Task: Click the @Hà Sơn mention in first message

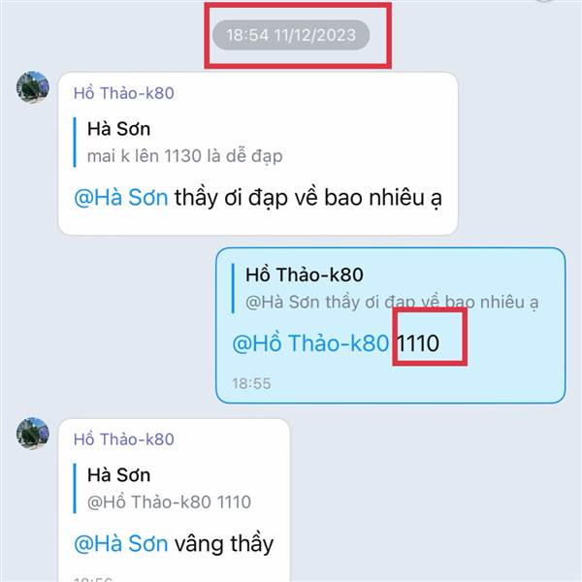Action: (121, 198)
